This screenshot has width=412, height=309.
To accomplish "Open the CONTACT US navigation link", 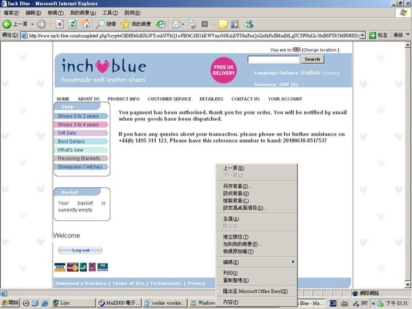I will (245, 99).
